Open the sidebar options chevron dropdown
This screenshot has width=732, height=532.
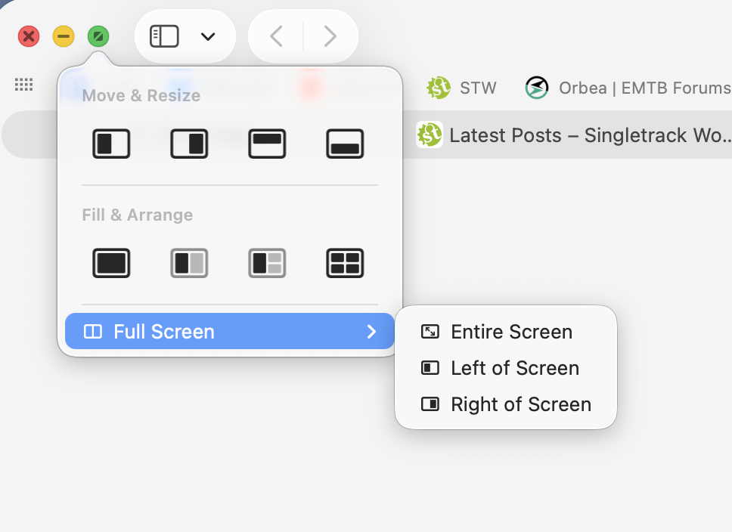click(206, 36)
